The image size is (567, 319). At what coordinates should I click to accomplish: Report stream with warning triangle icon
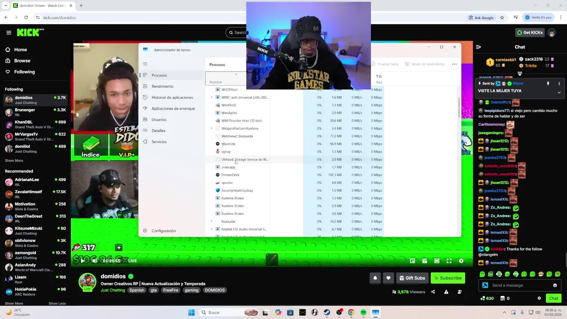[446, 292]
